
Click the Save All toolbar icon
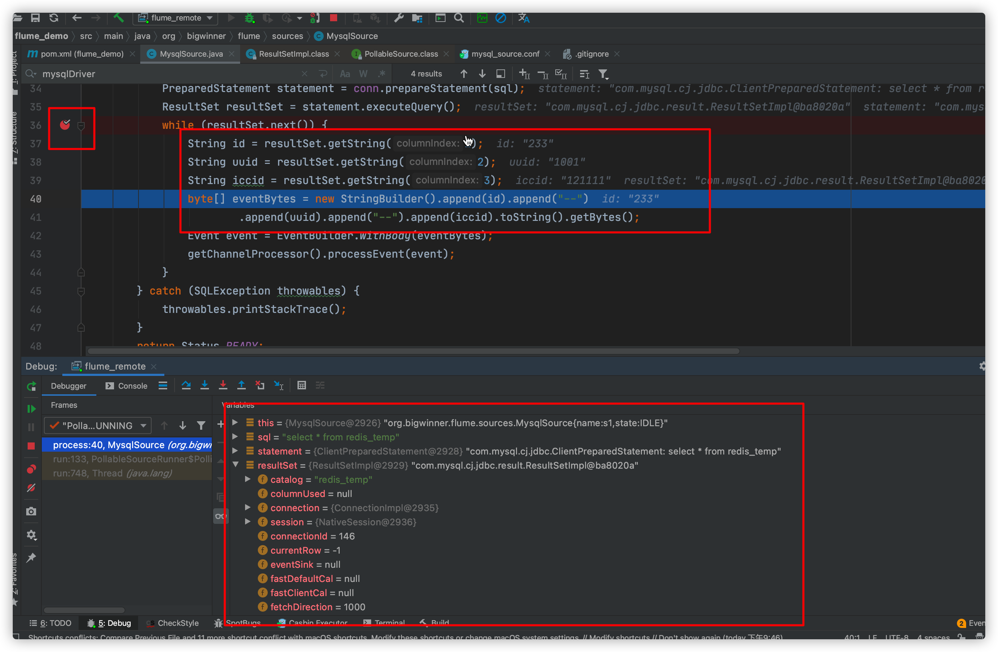click(x=35, y=18)
